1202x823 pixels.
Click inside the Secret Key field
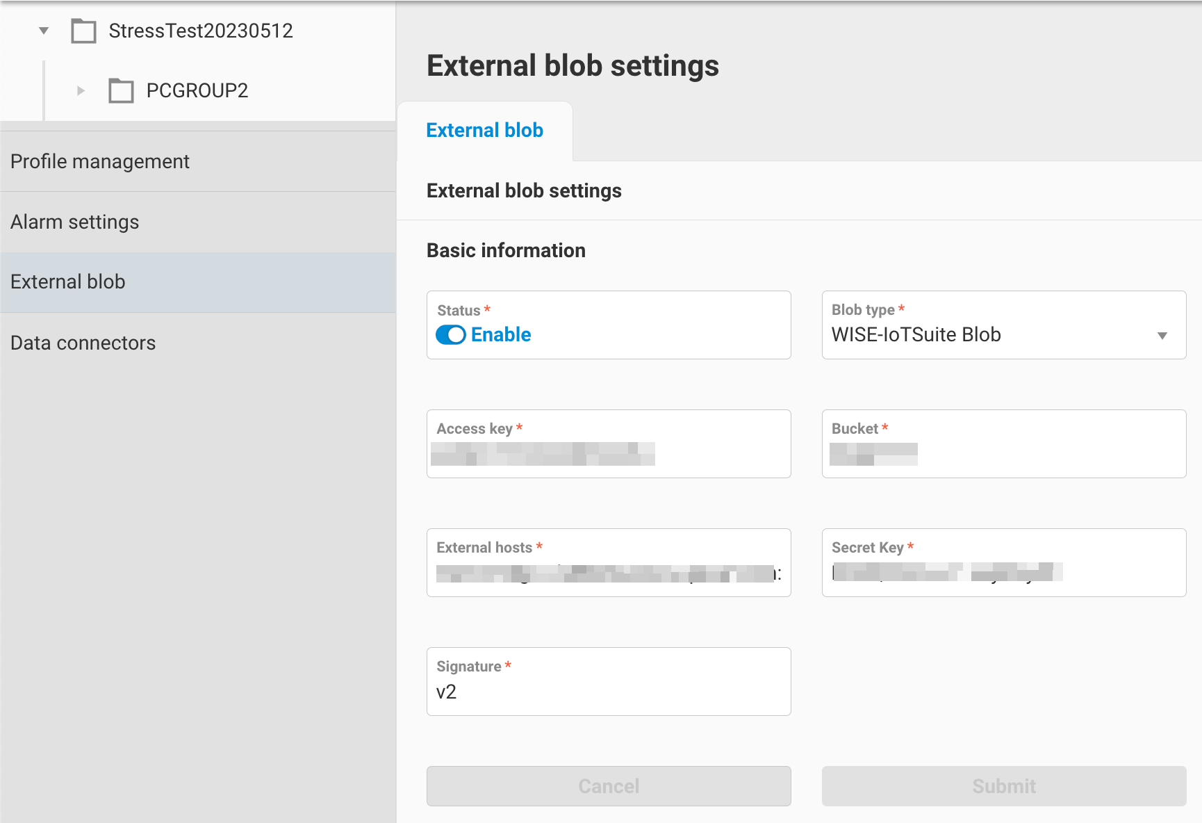click(x=1003, y=573)
